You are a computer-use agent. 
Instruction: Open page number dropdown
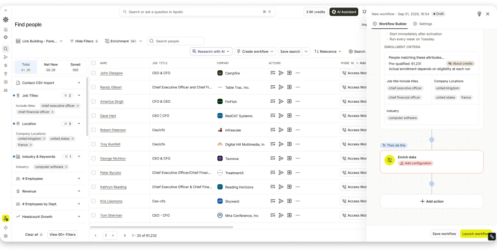click(x=110, y=235)
